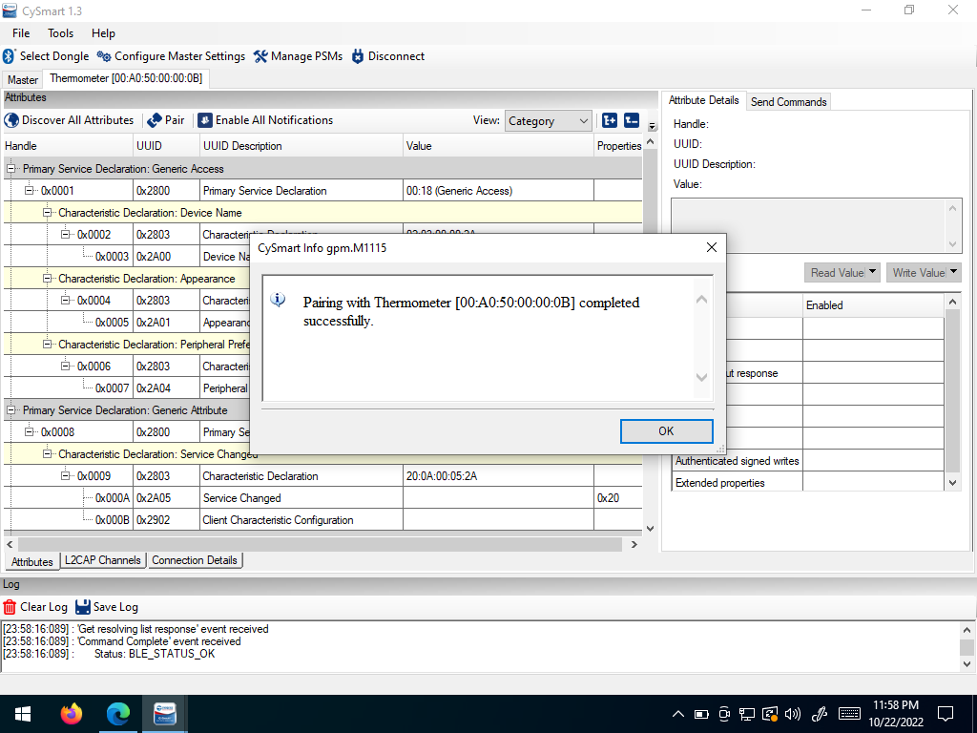Switch to the Send Commands tab

[x=788, y=101]
